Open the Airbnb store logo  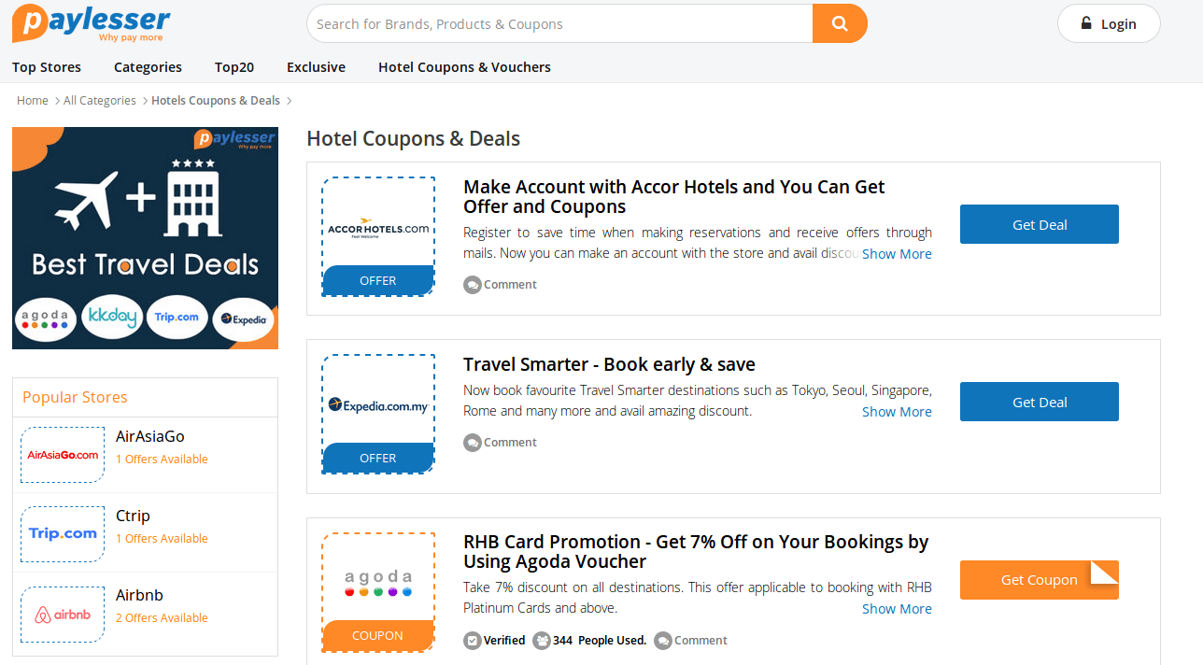[x=63, y=615]
